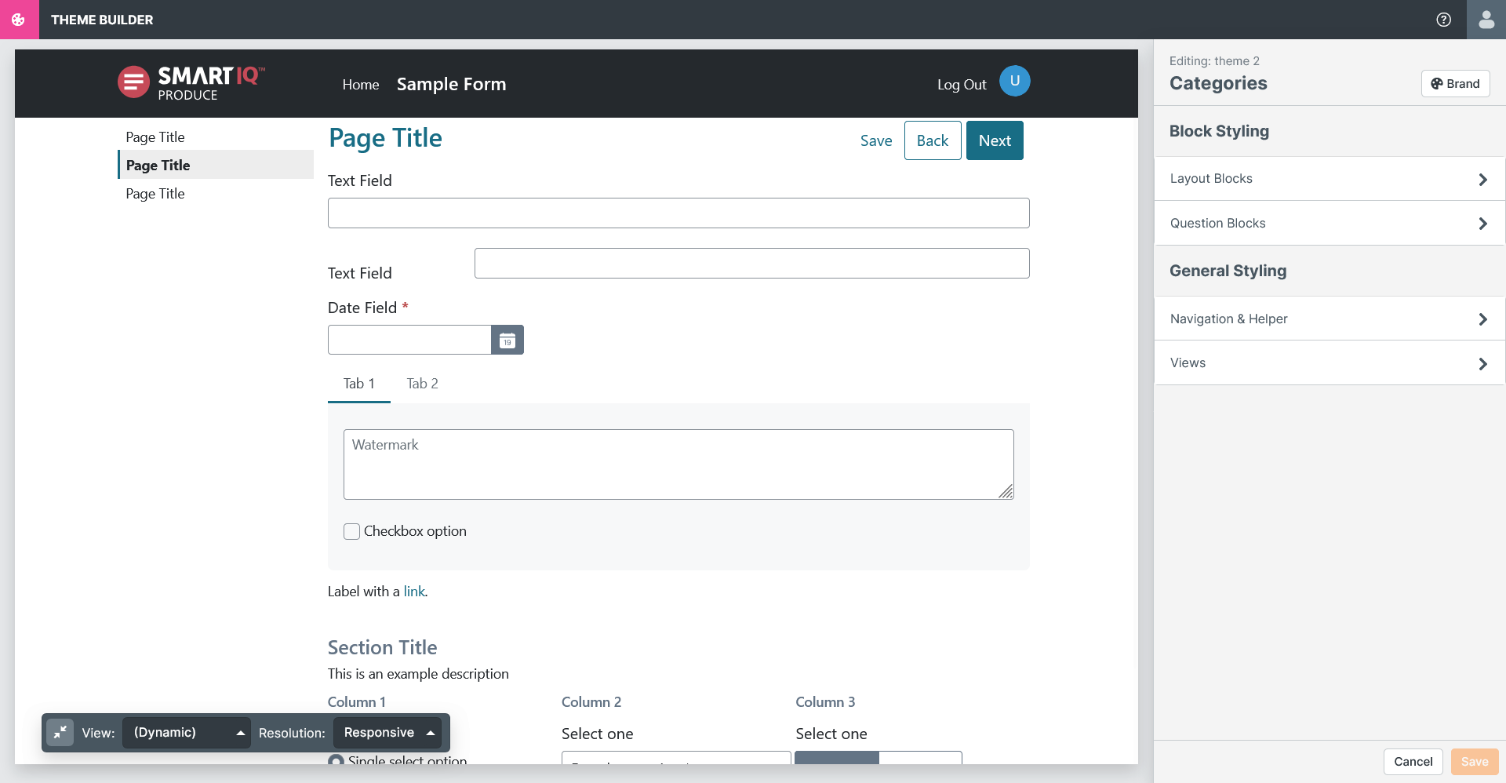Click the blue U user avatar
Screen dimensions: 1506x783
[1014, 81]
